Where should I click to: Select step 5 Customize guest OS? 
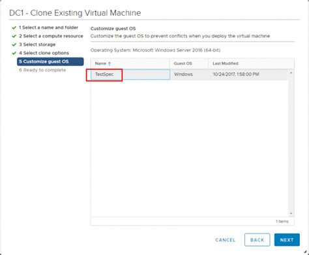coord(50,61)
